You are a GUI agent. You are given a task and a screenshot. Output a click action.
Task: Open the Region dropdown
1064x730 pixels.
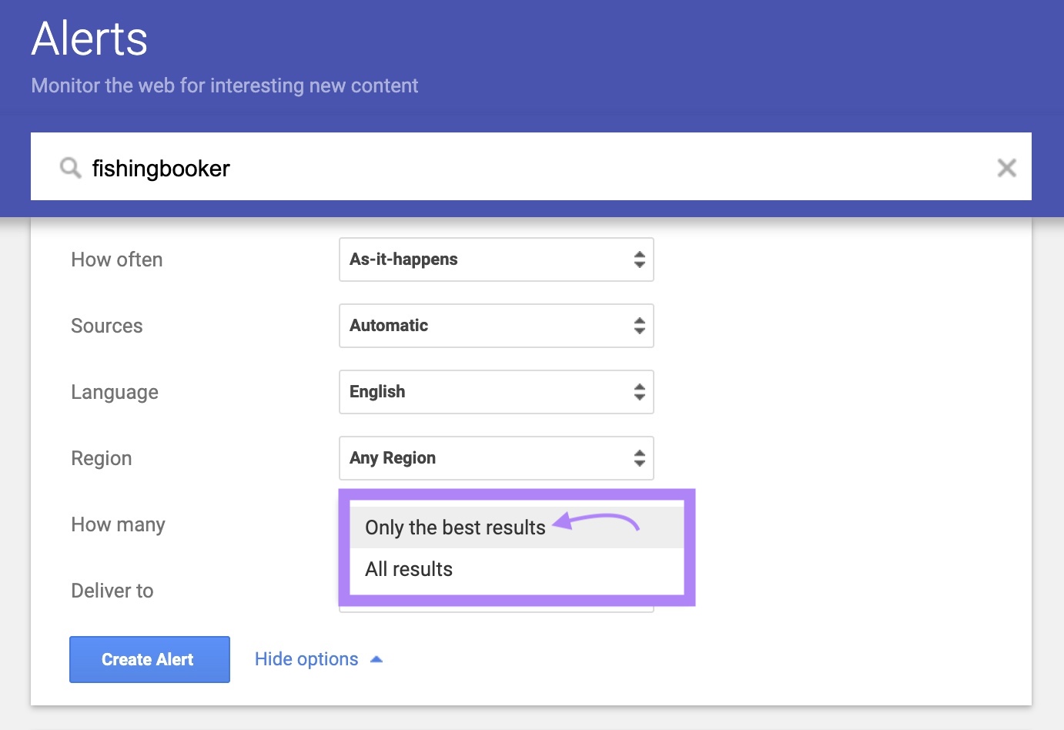497,458
